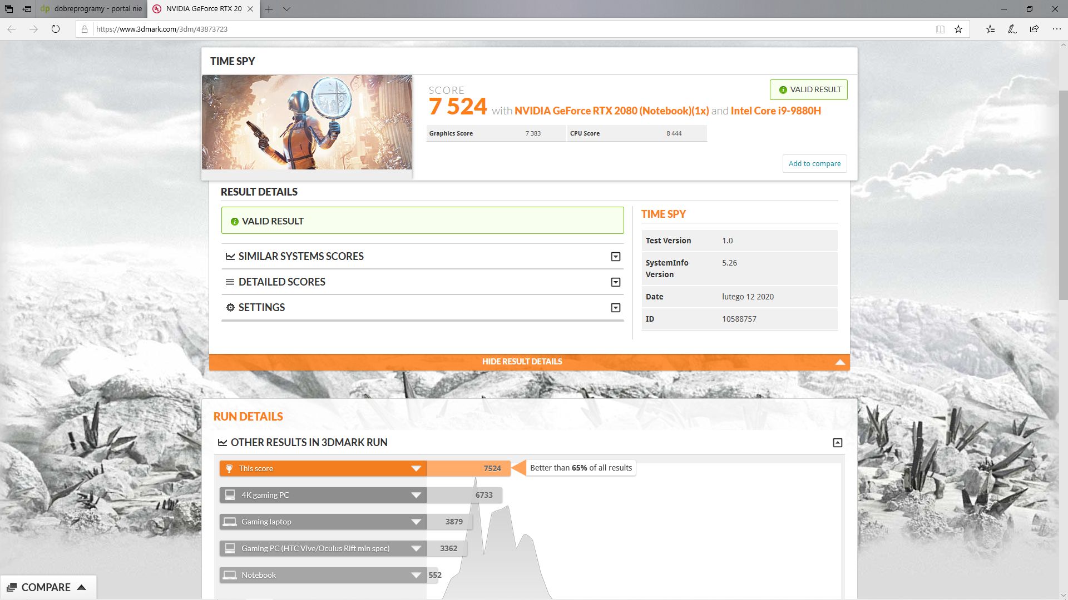The height and width of the screenshot is (600, 1068).
Task: Click the Share icon in browser toolbar
Action: [x=1034, y=29]
